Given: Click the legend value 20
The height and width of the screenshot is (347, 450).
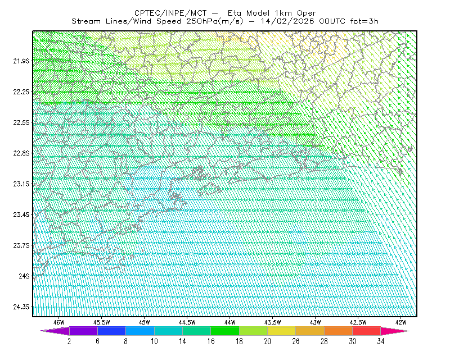Looking at the screenshot, I should pos(268,341).
